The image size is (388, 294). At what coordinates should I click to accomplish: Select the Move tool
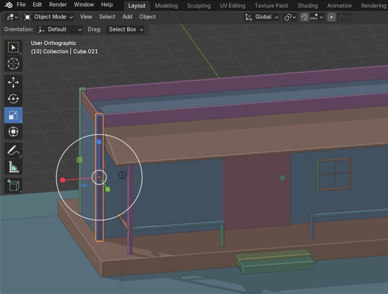pos(13,82)
